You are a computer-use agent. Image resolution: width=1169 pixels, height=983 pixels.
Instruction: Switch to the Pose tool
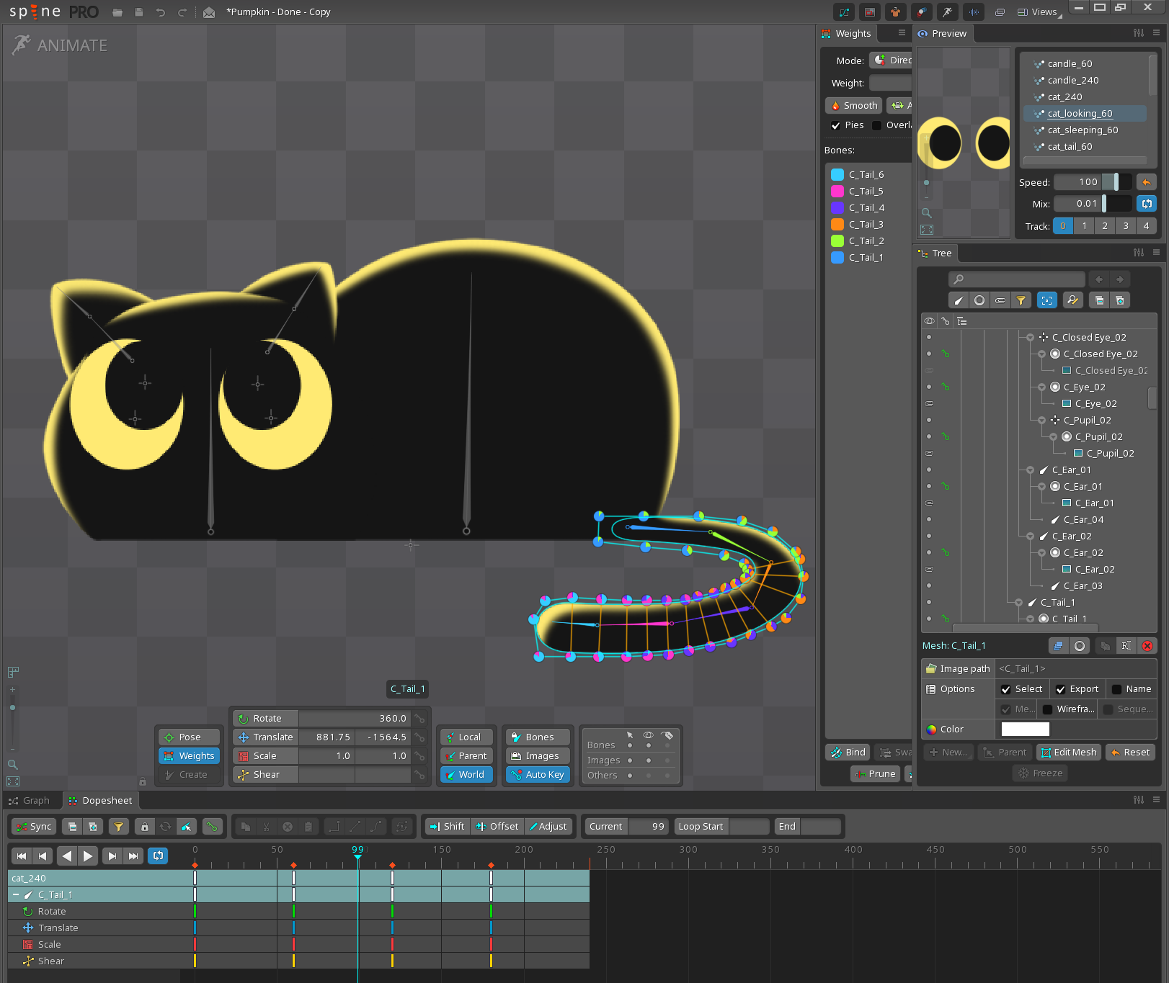pyautogui.click(x=190, y=737)
